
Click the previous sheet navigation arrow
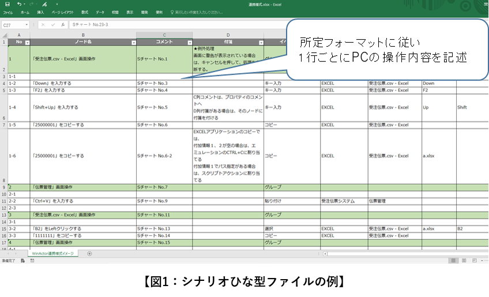[8, 254]
